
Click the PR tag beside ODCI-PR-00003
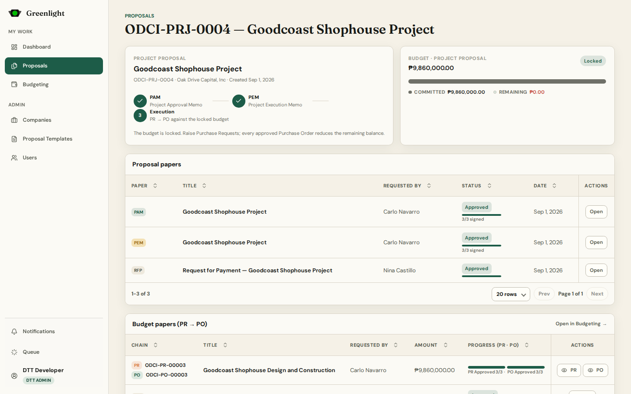[x=137, y=365]
